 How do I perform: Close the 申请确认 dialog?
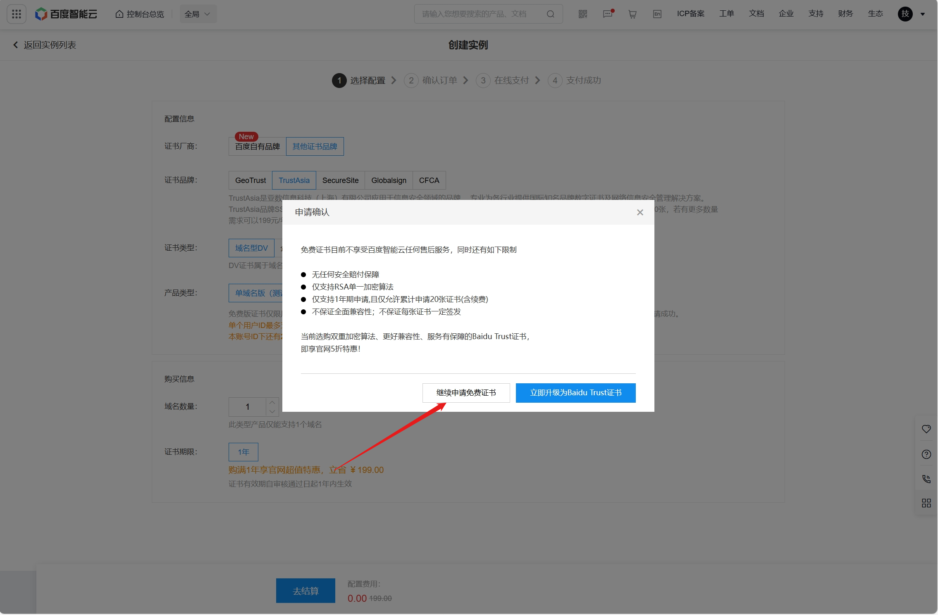640,212
